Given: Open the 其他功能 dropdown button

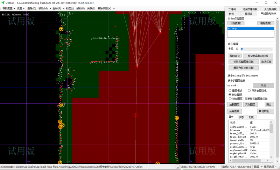Looking at the screenshot, I should (266, 111).
